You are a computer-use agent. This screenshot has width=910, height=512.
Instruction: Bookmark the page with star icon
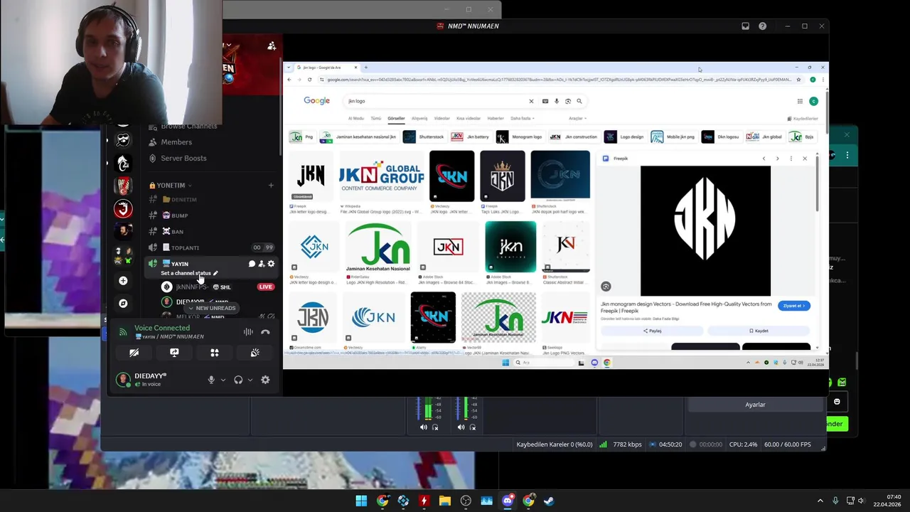point(798,80)
